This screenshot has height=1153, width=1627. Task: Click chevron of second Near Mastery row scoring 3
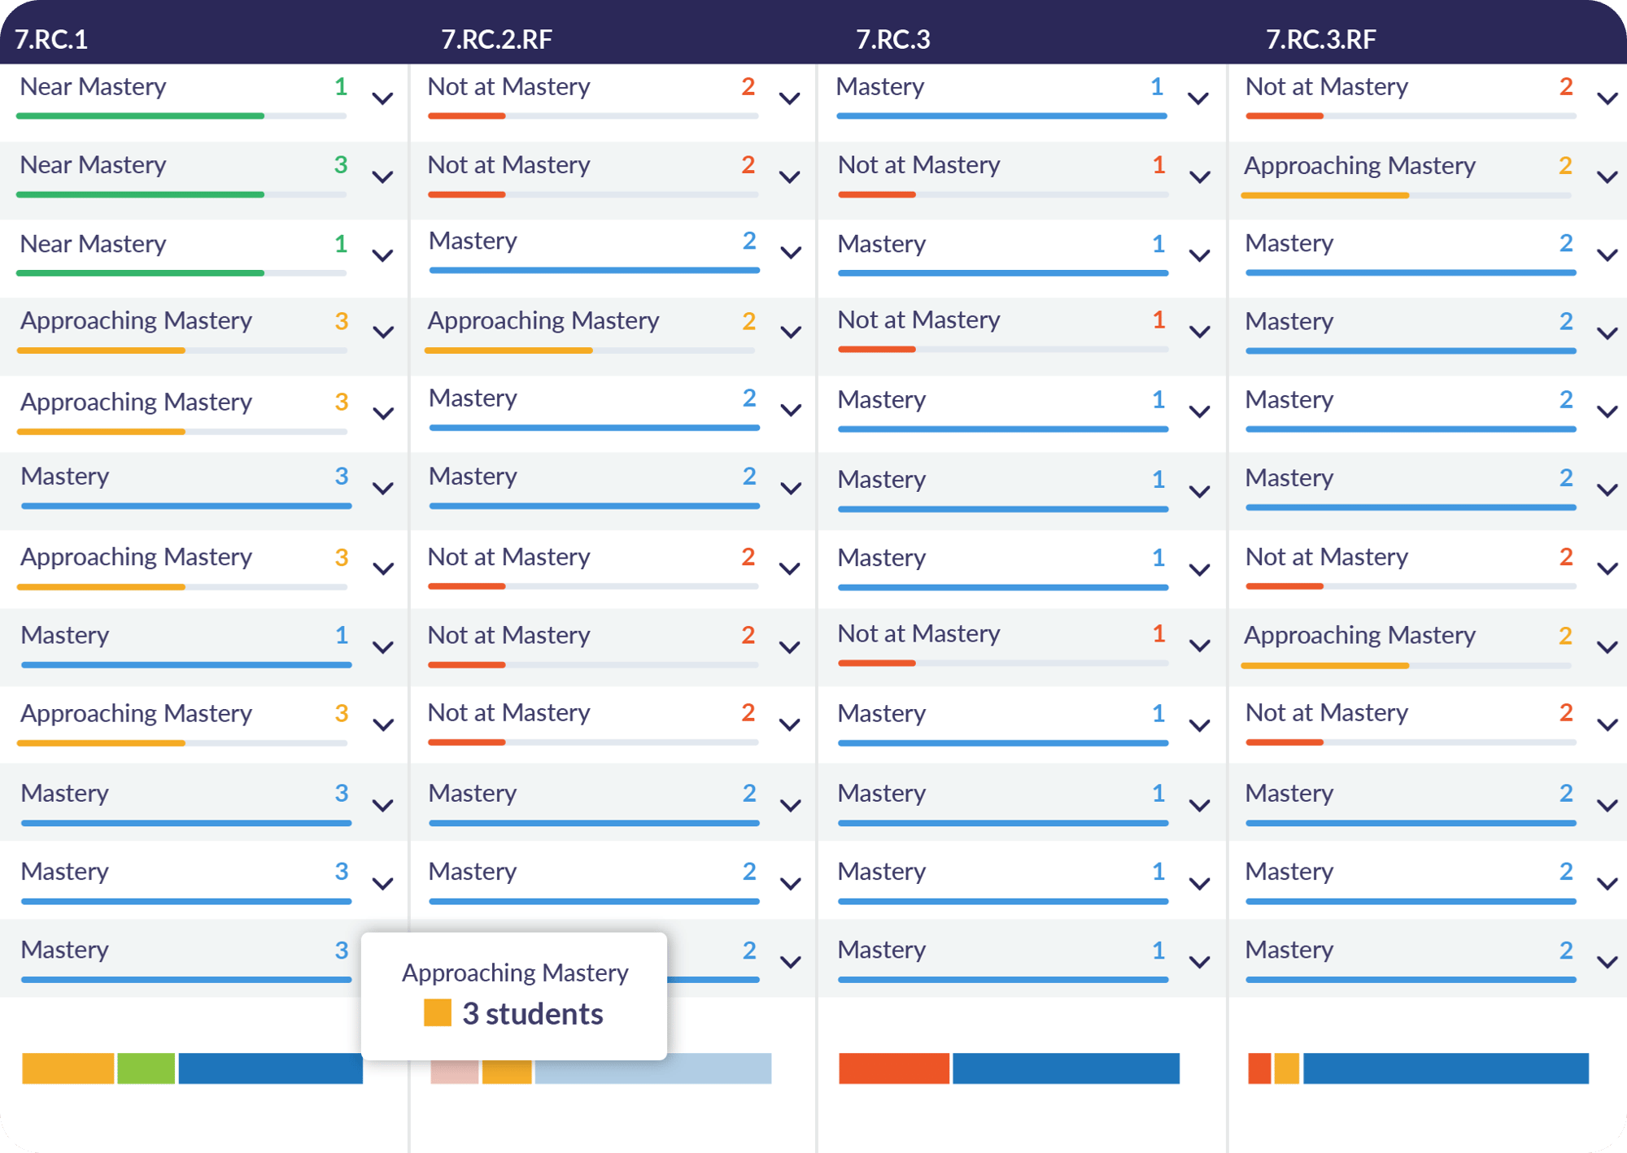(x=382, y=177)
